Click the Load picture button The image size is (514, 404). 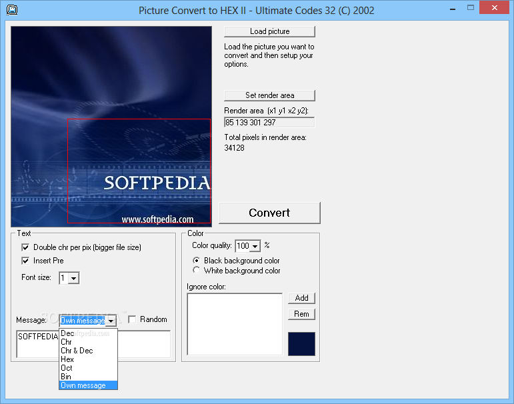[x=269, y=31]
